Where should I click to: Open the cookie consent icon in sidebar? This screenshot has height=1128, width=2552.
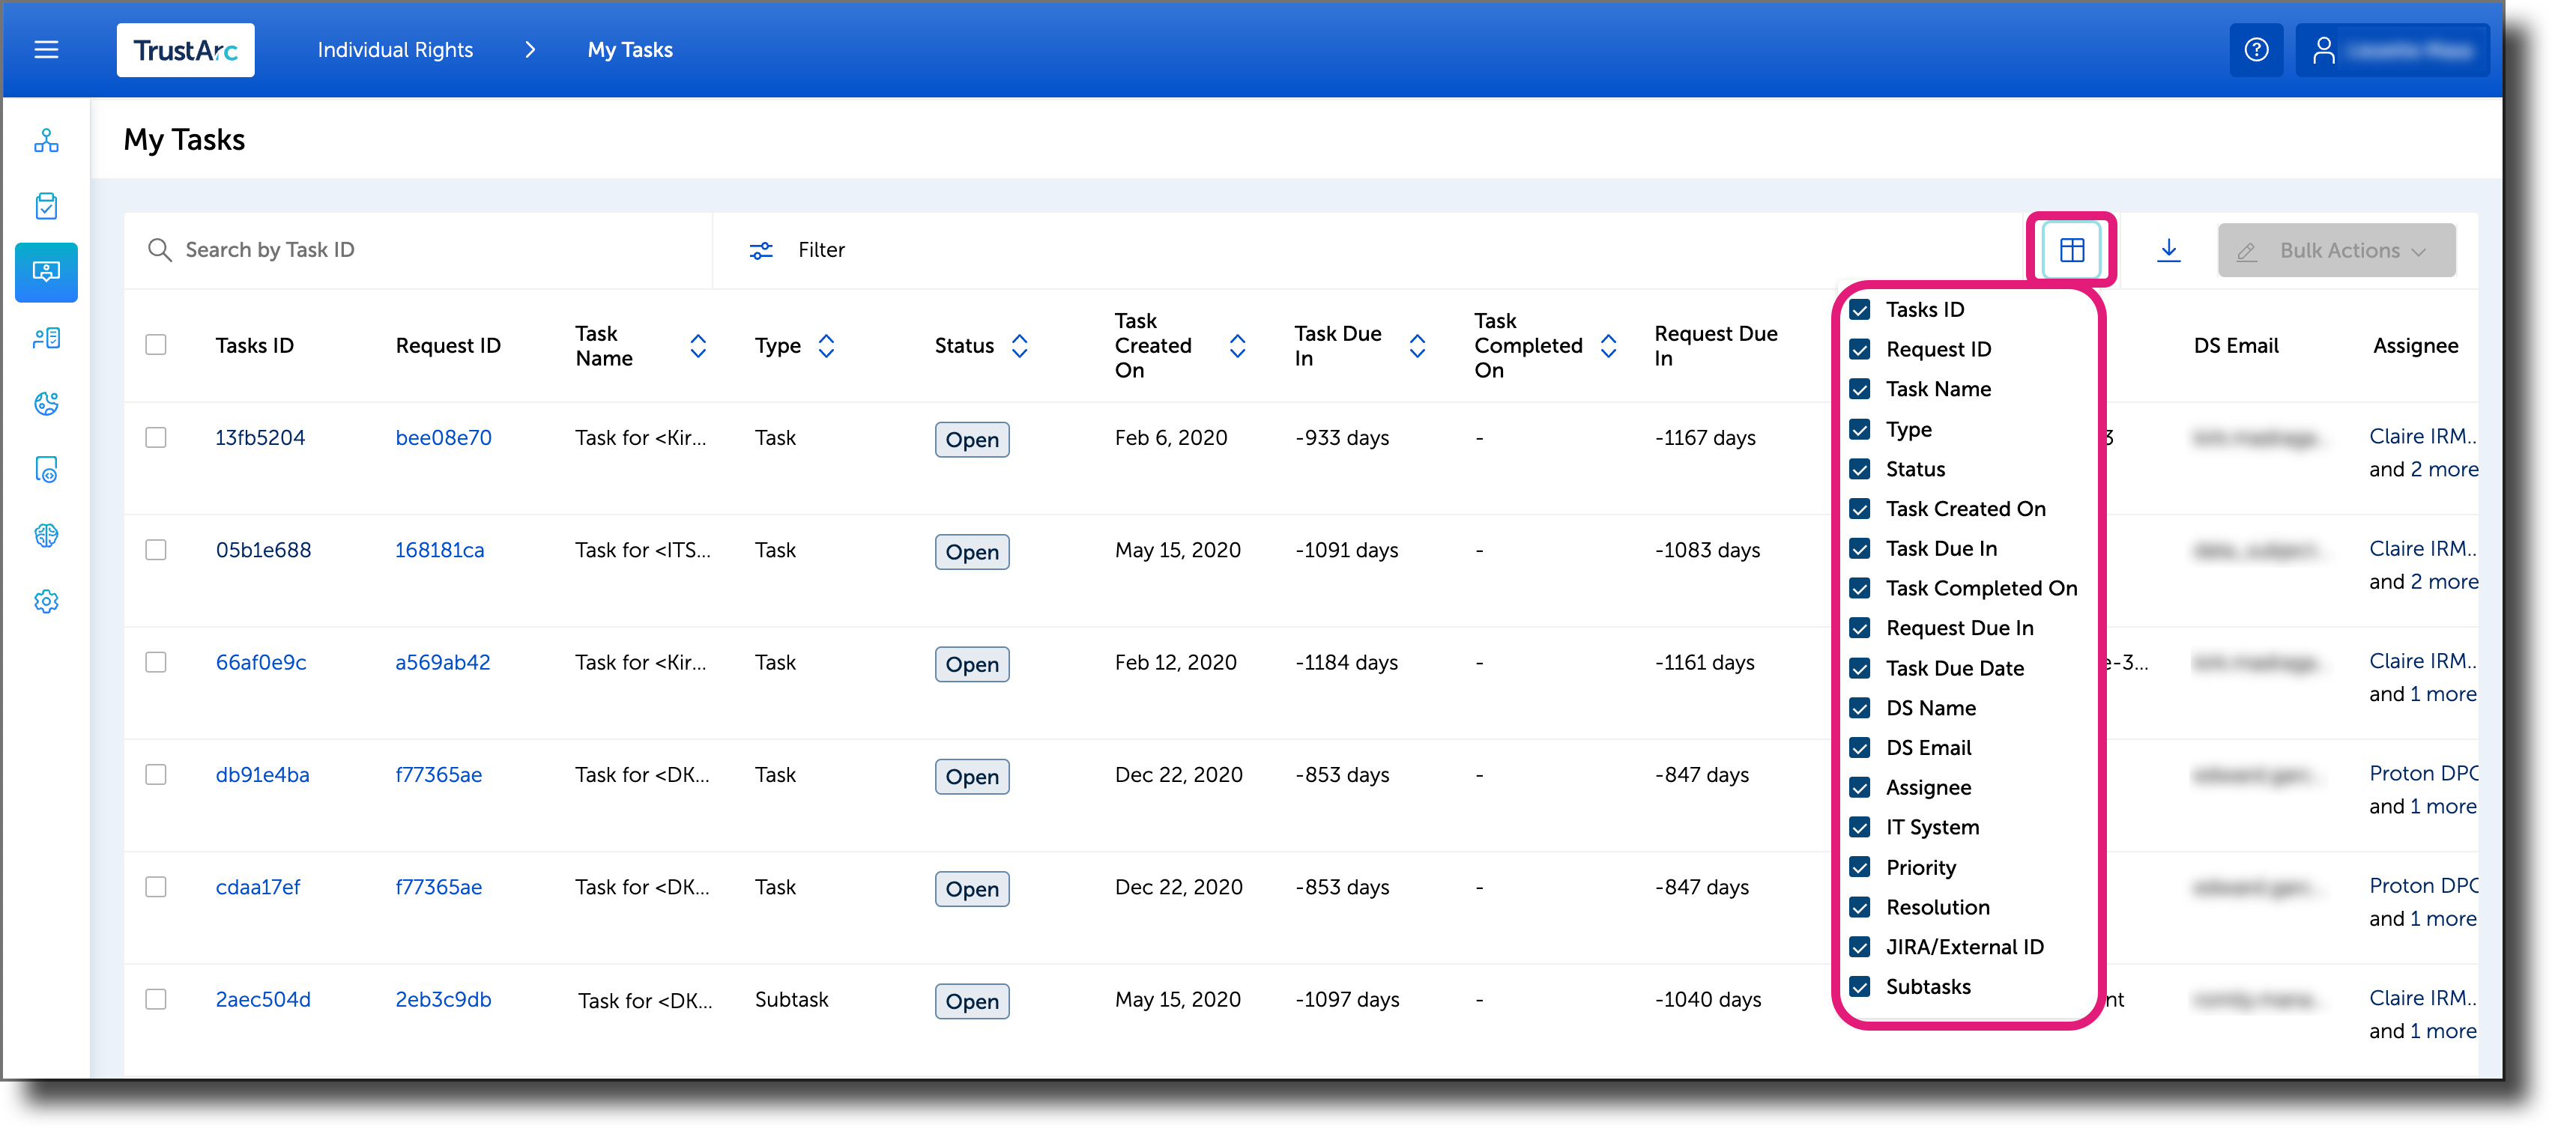pos(46,403)
